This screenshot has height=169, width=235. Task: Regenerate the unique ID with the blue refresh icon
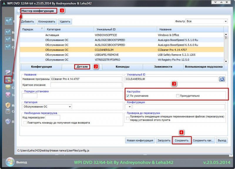pos(222,79)
